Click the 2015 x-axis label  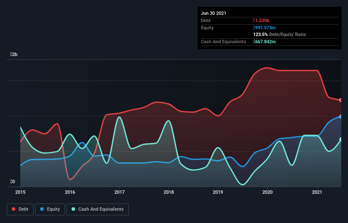coord(20,192)
